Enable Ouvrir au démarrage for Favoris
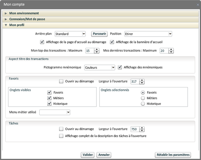This screenshot has width=201, height=160. pyautogui.click(x=61, y=81)
